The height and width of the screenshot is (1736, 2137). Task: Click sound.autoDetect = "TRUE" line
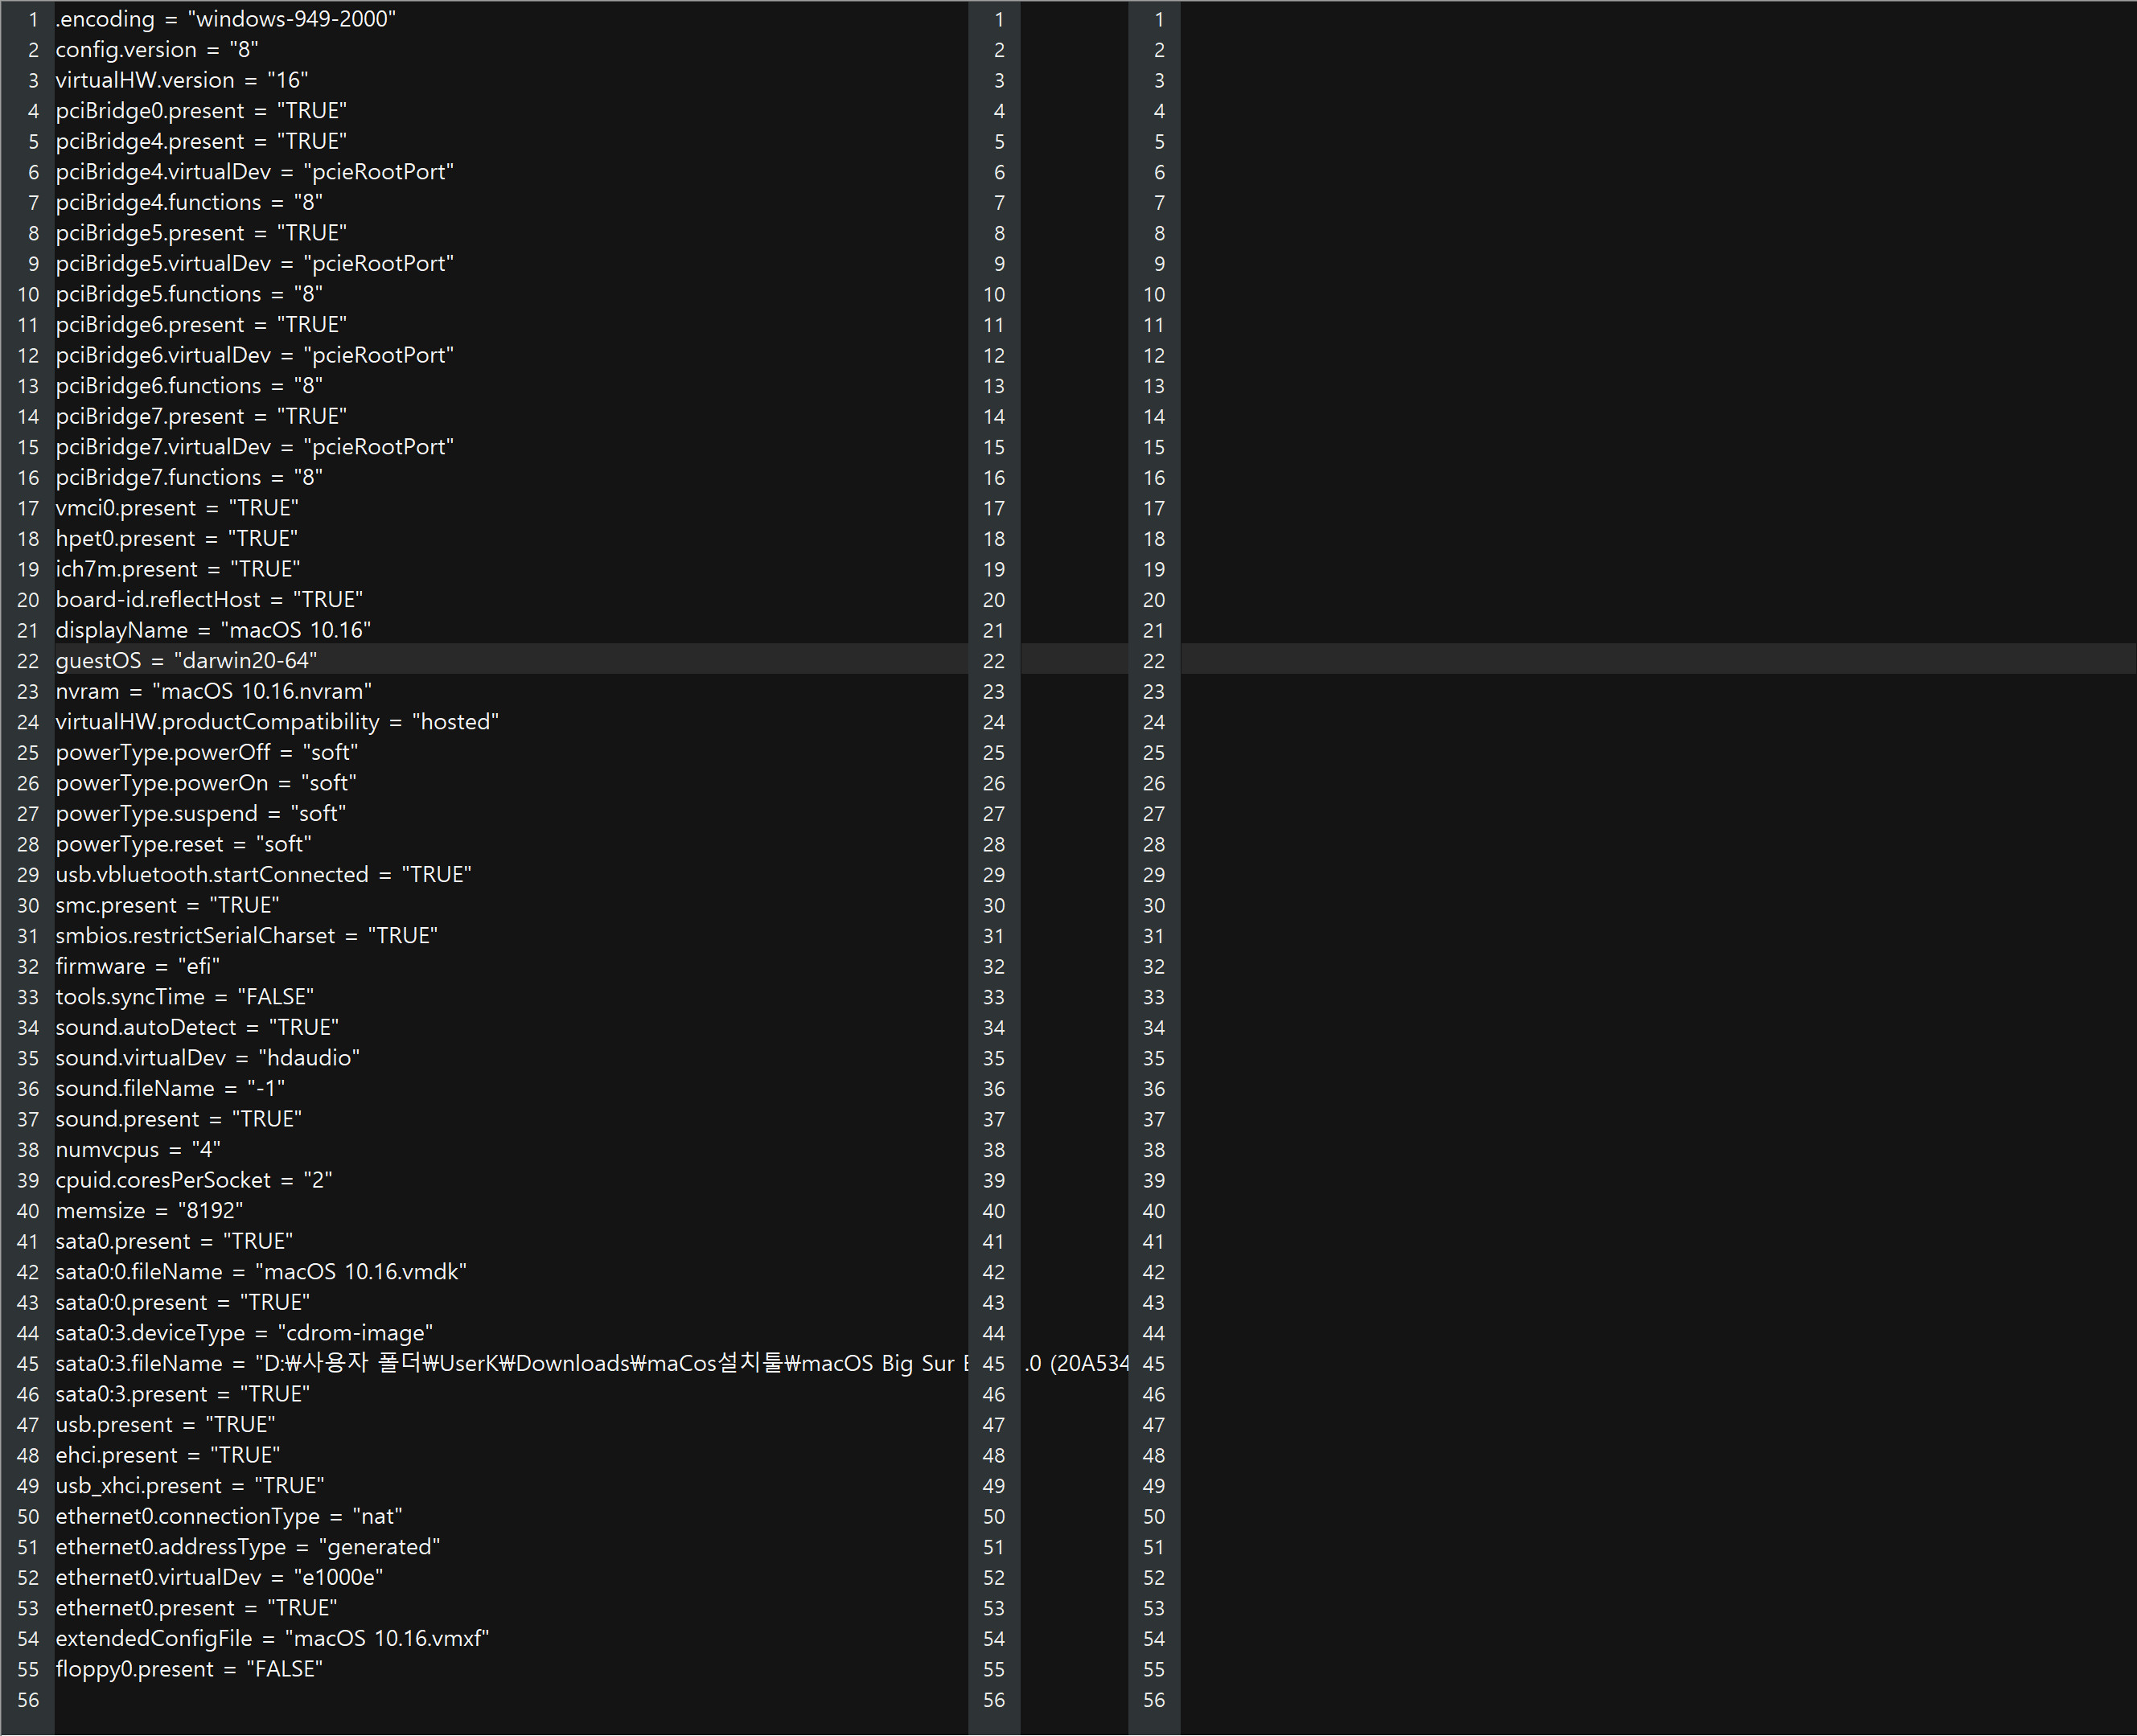(x=197, y=1028)
